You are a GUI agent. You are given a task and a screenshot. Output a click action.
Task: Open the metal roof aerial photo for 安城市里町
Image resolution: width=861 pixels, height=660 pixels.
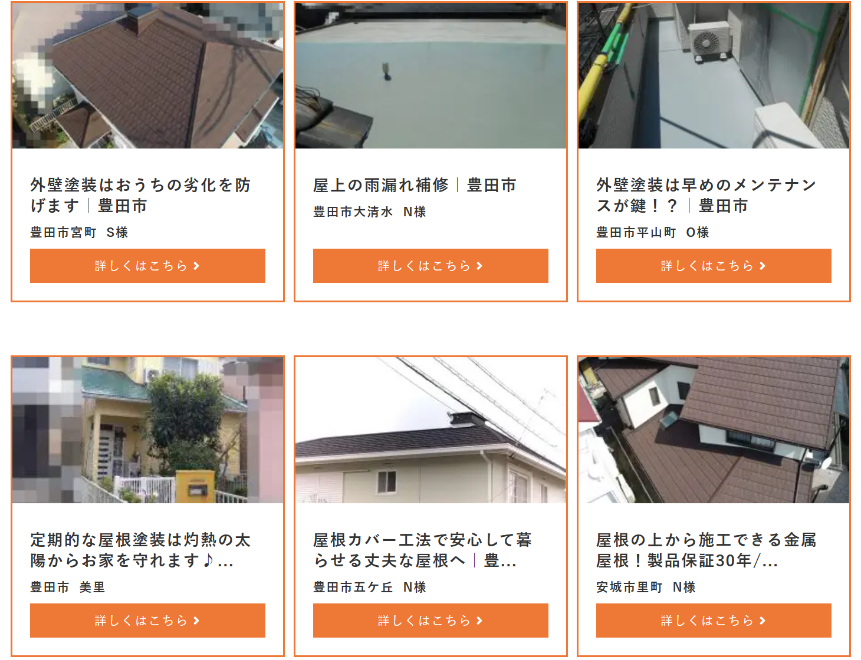coord(714,430)
